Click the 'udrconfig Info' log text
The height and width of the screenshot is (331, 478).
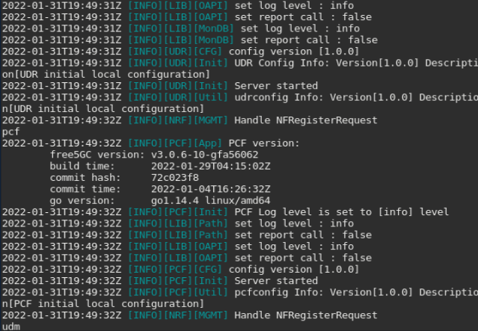coord(279,97)
